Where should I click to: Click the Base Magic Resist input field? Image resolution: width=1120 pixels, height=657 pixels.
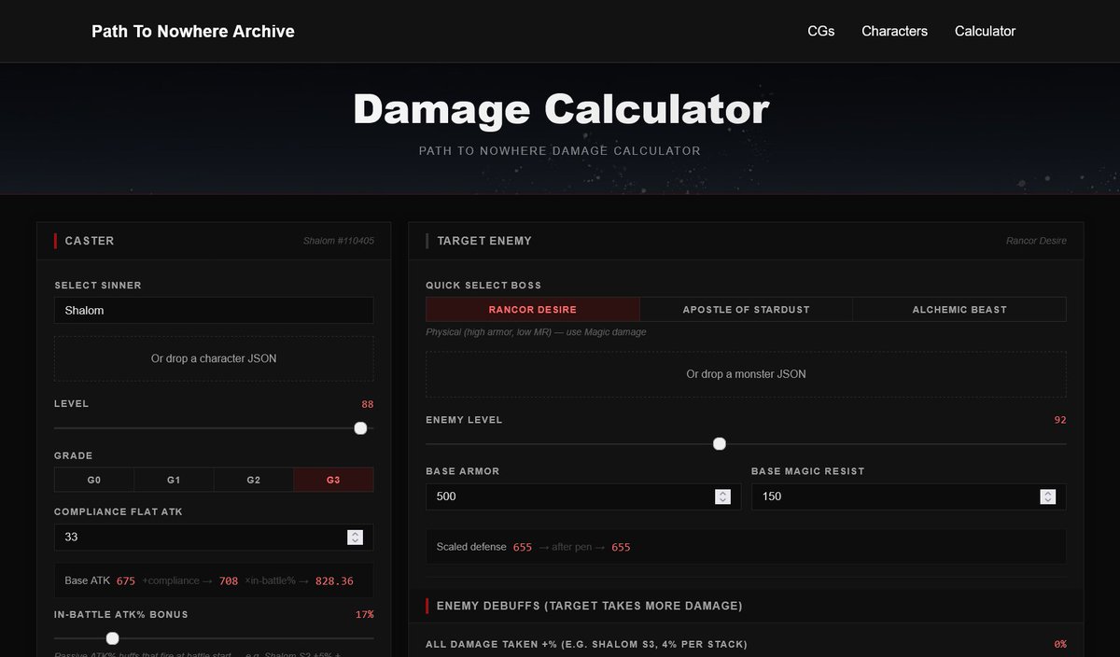click(x=908, y=496)
